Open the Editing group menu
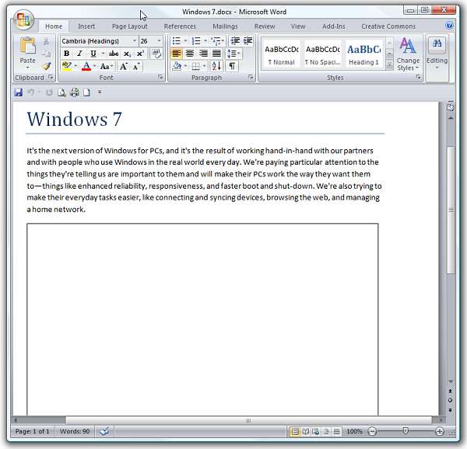The height and width of the screenshot is (449, 467). tap(437, 54)
